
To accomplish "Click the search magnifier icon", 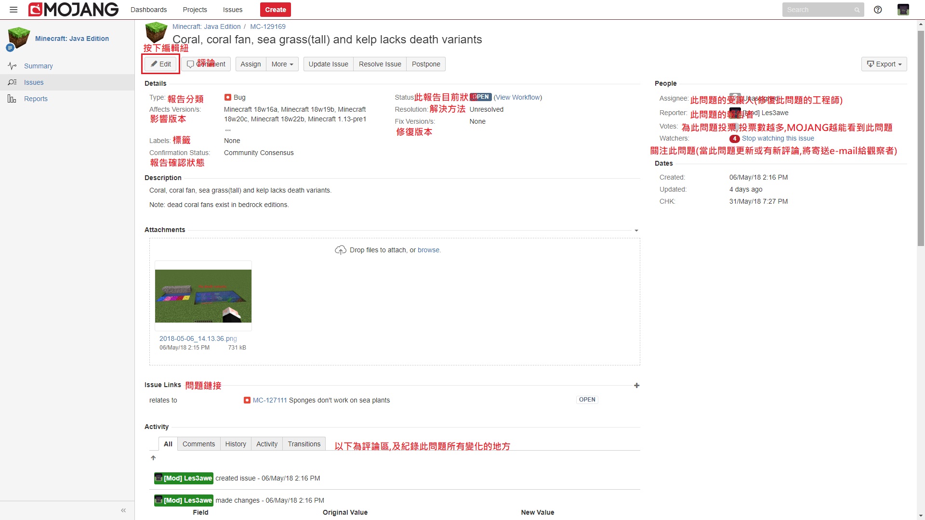I will (857, 10).
